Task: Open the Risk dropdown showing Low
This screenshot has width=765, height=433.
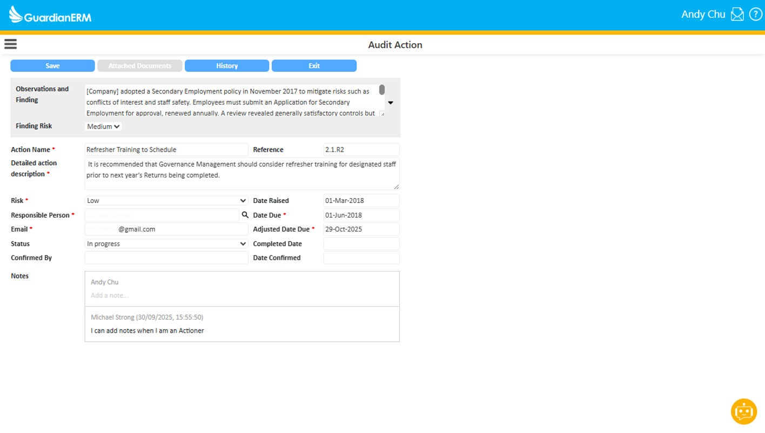Action: click(166, 201)
